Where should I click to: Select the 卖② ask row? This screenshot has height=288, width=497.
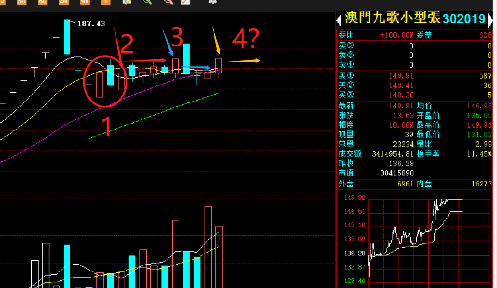tap(414, 56)
